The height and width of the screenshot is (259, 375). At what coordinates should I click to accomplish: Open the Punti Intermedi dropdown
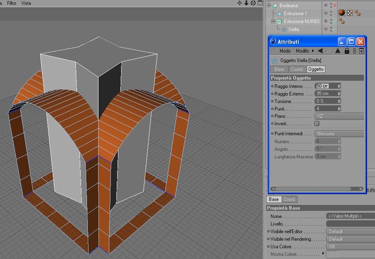coord(339,134)
